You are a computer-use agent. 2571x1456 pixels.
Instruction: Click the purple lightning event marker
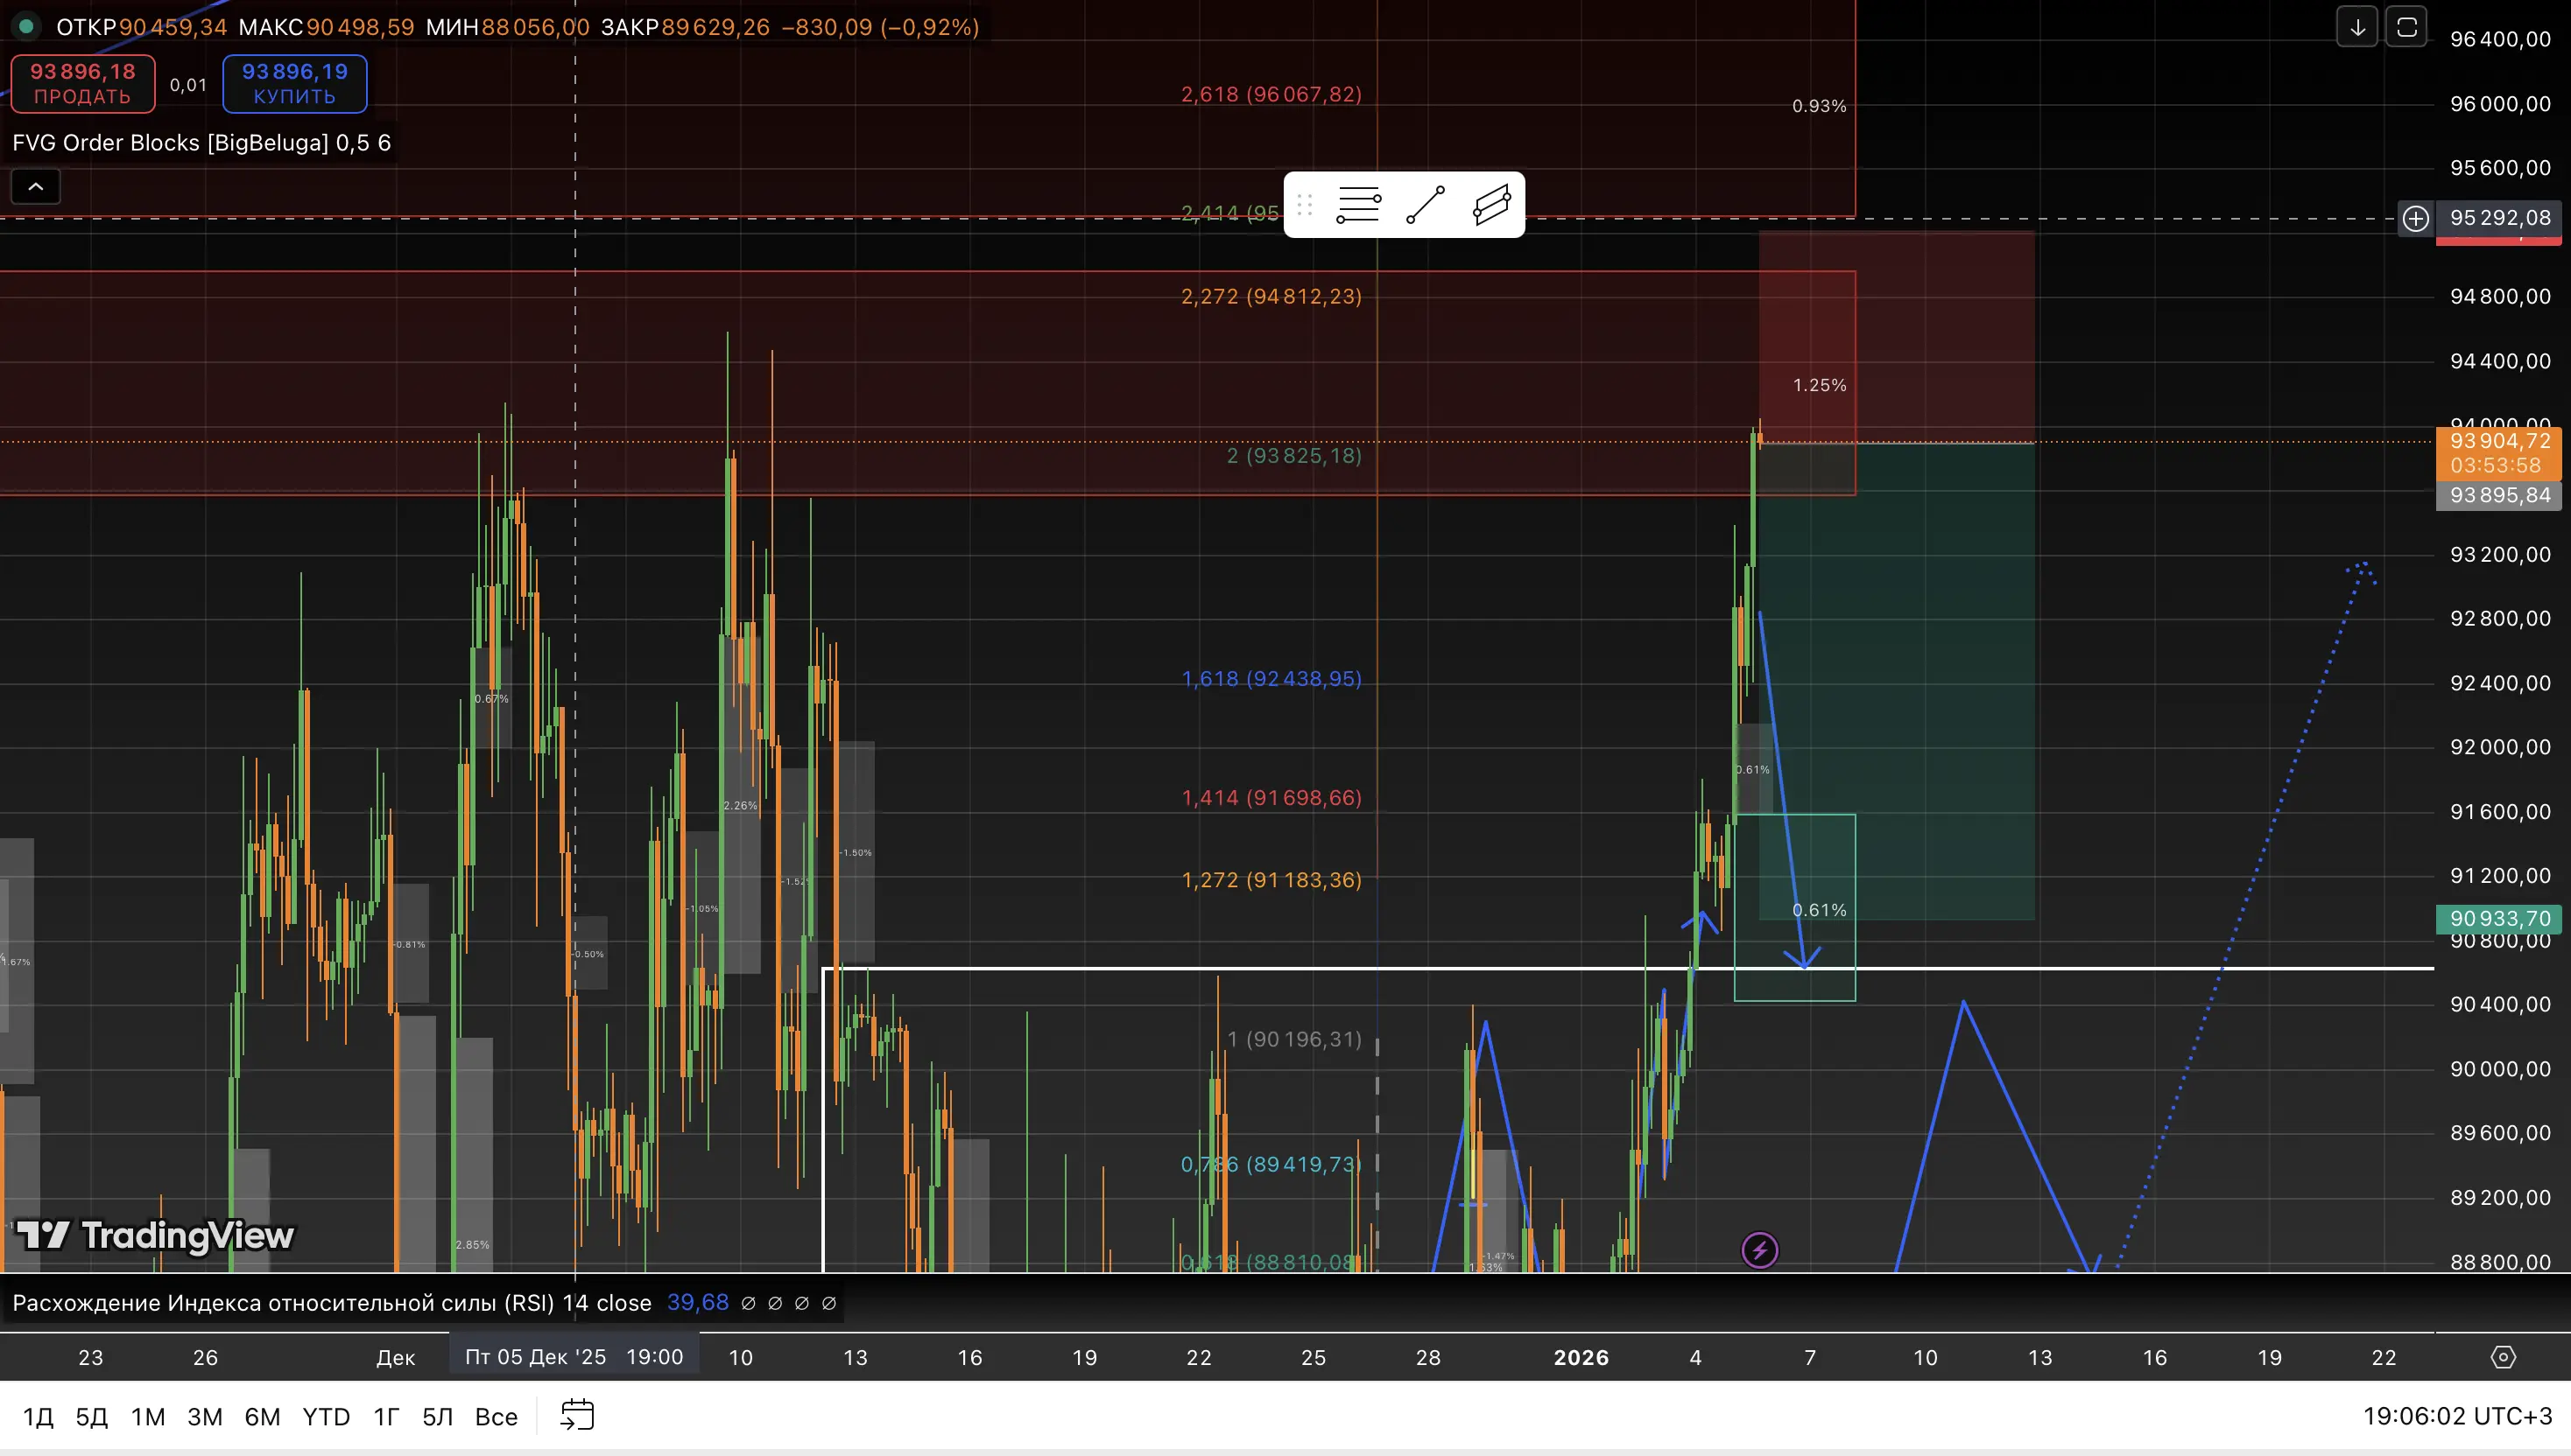pyautogui.click(x=1759, y=1250)
